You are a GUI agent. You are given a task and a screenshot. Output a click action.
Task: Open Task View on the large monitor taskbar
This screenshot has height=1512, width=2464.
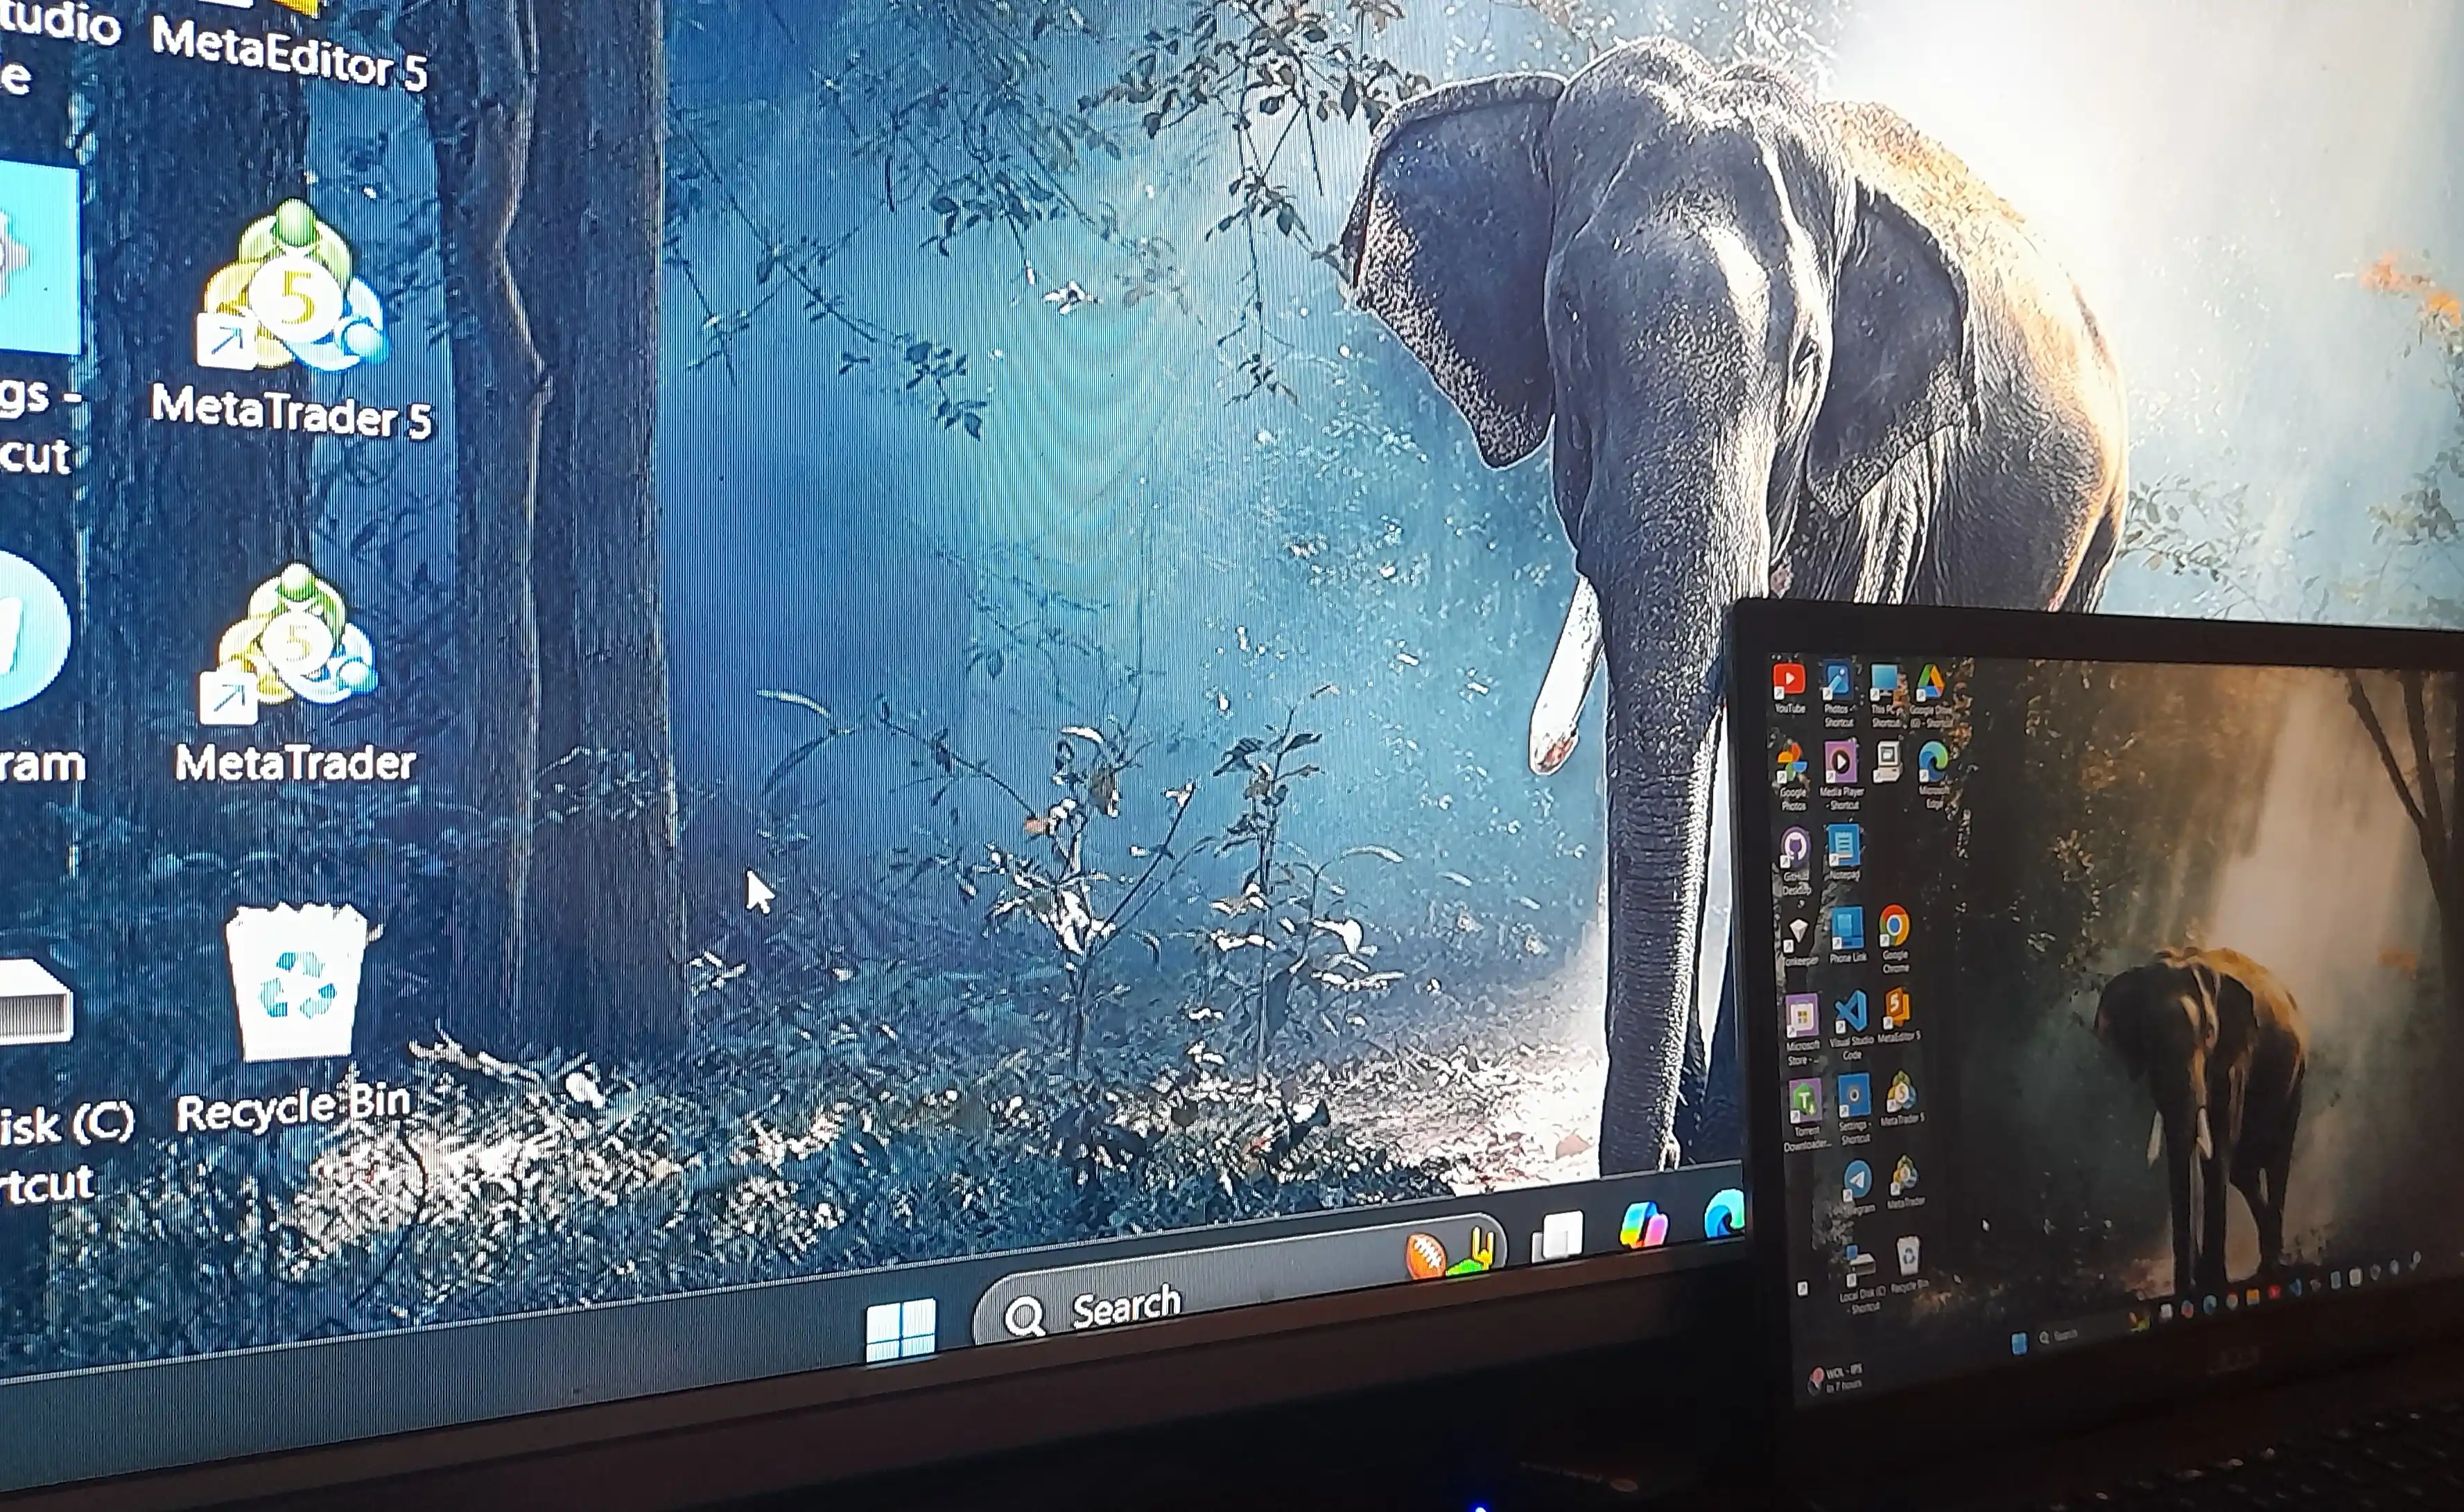[1558, 1236]
